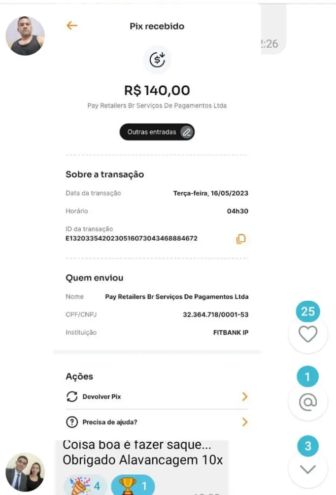Open mentions with the @ icon

308,402
